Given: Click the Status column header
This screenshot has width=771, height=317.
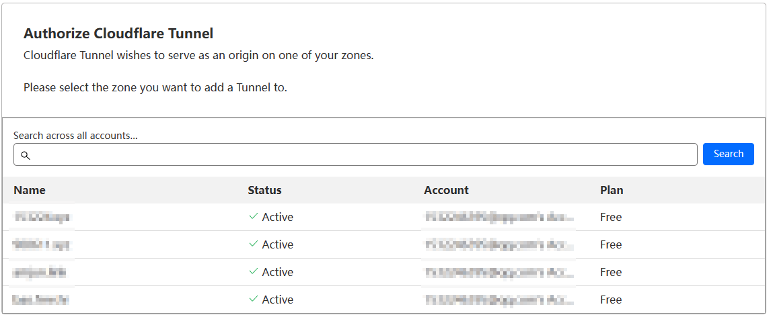Looking at the screenshot, I should coord(264,190).
